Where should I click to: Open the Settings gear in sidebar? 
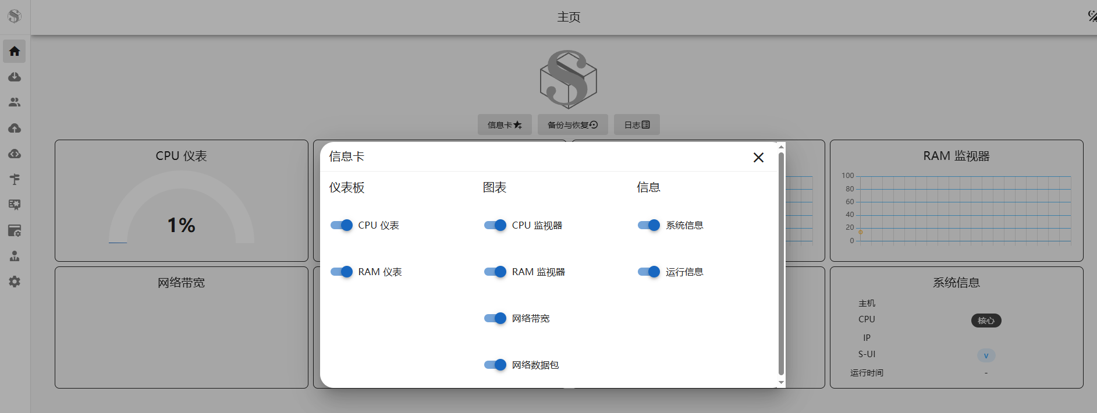pyautogui.click(x=15, y=282)
